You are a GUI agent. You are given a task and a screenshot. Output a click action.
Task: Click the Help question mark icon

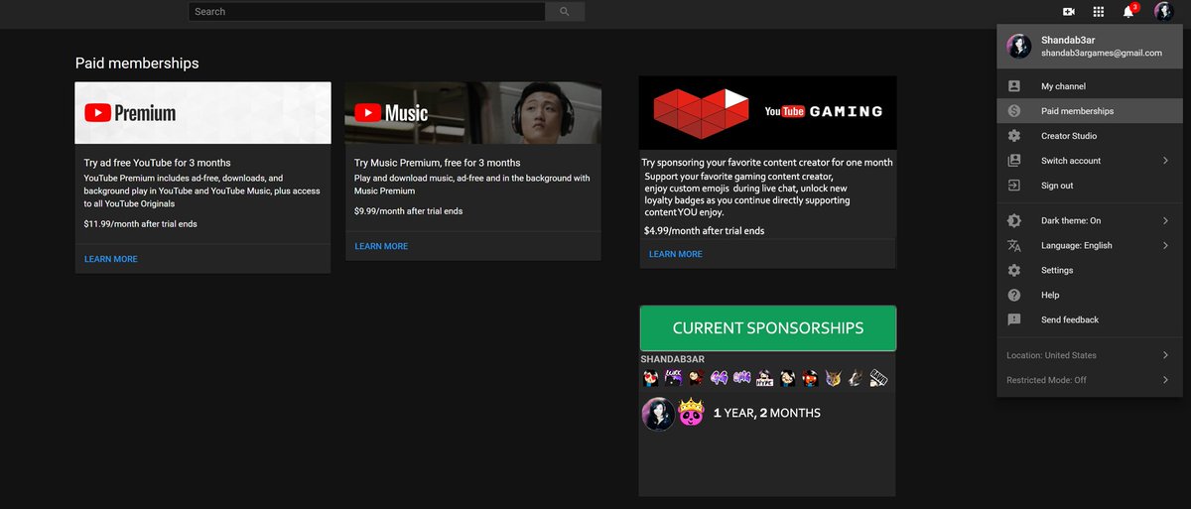coord(1014,295)
